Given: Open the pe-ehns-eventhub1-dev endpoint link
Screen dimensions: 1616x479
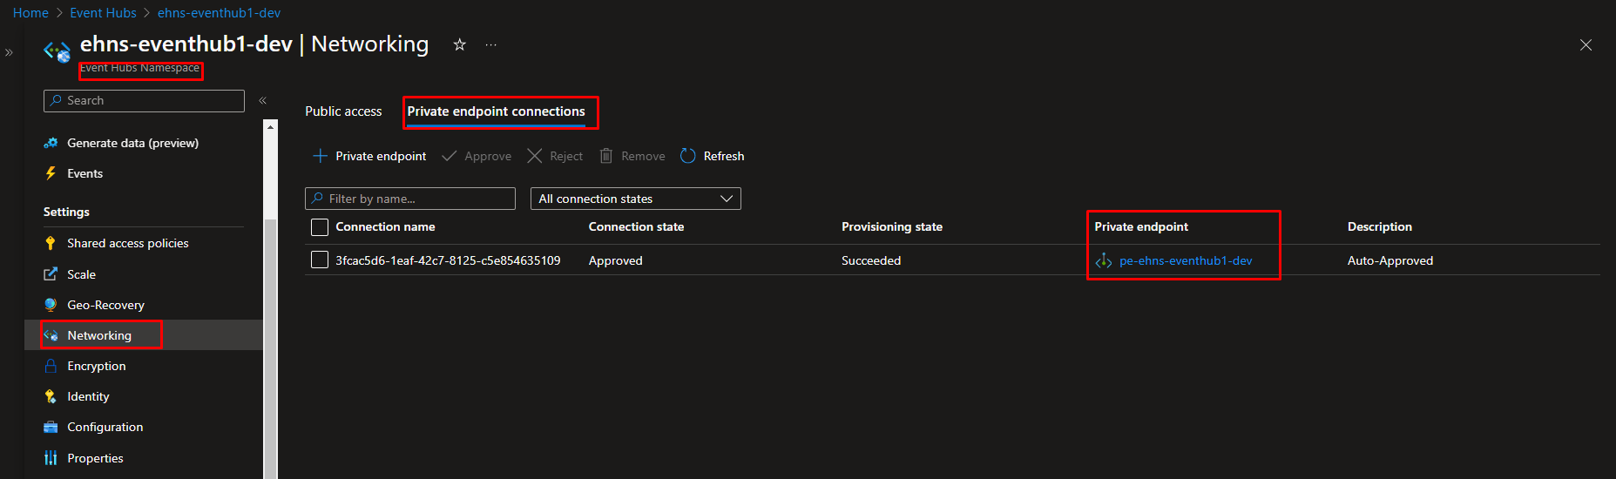Looking at the screenshot, I should click(1186, 260).
